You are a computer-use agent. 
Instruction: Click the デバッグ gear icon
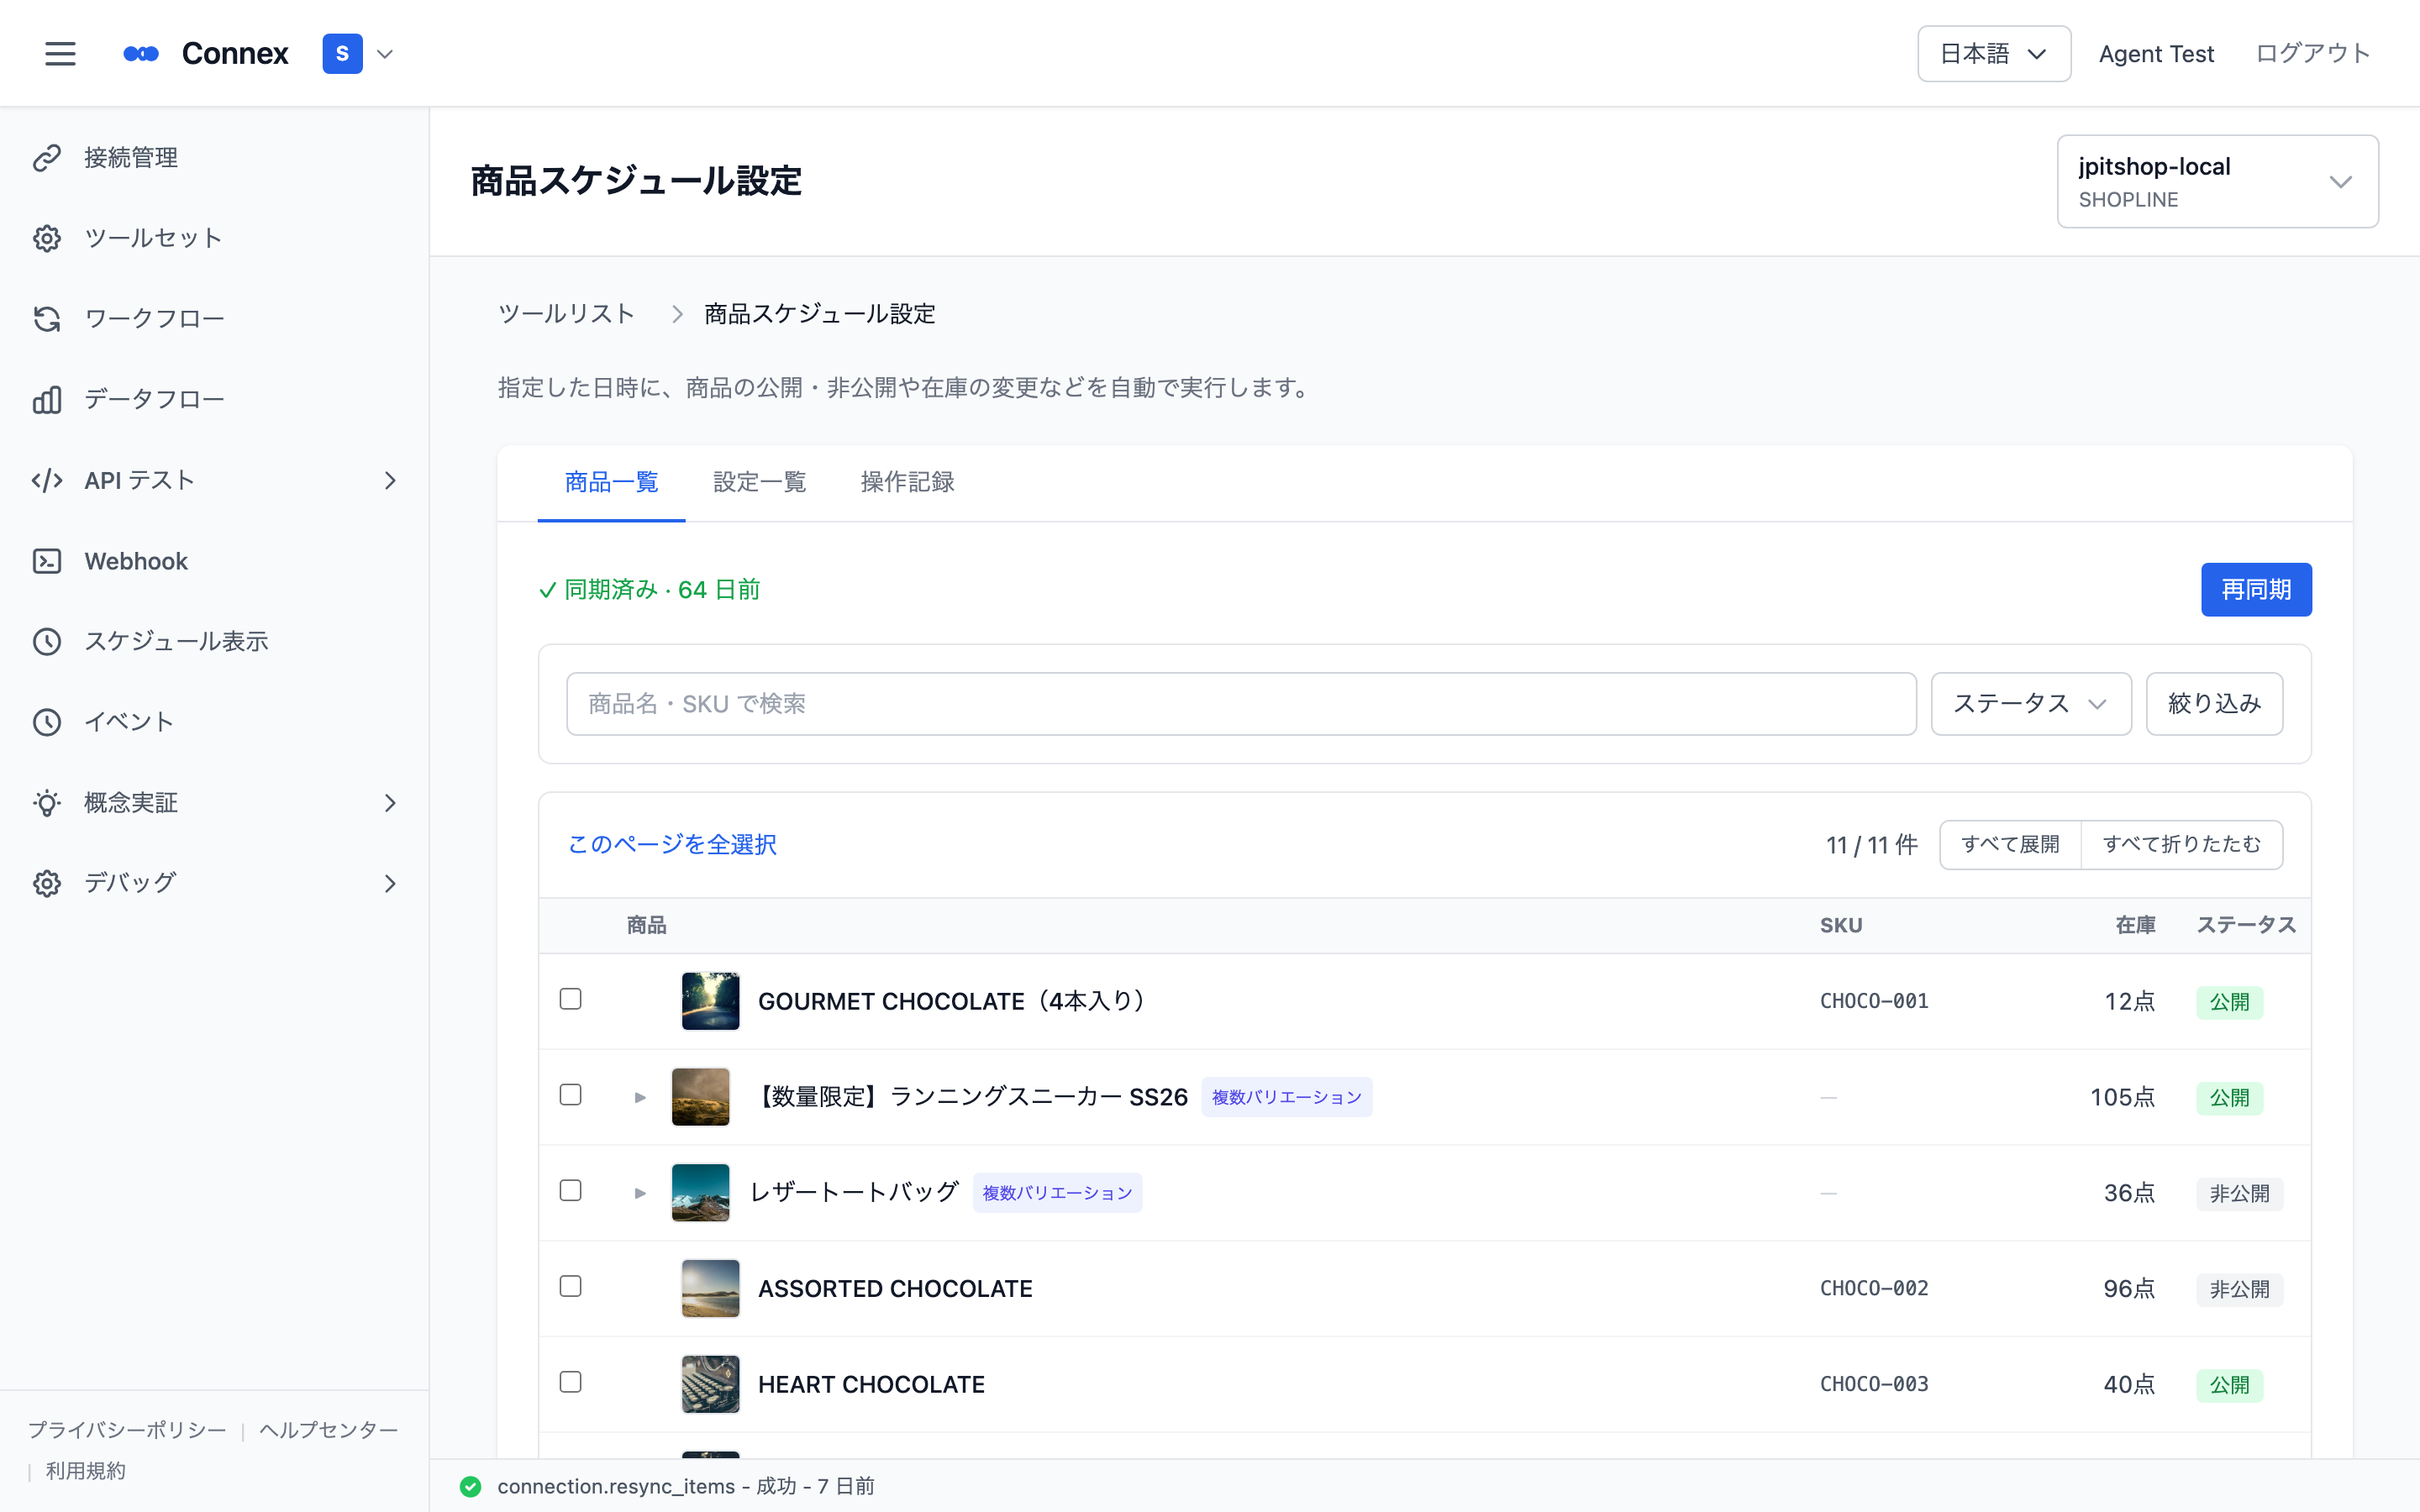pyautogui.click(x=47, y=883)
